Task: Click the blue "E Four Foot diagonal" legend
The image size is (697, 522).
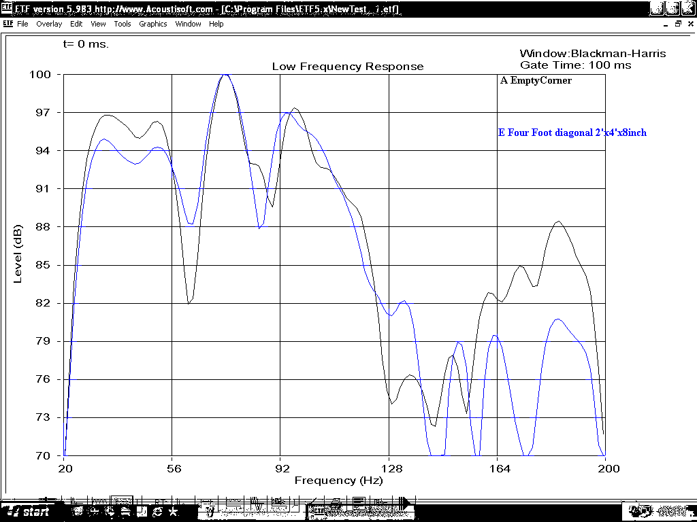Action: click(x=572, y=133)
